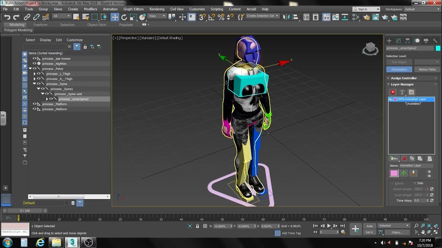Activate the Unlink Selection tool
Image resolution: width=442 pixels, height=248 pixels.
[x=36, y=17]
